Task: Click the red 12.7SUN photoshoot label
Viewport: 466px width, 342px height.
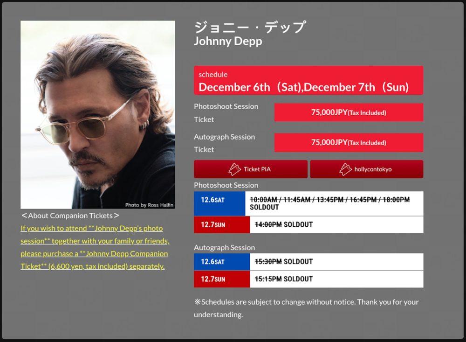Action: coord(222,225)
